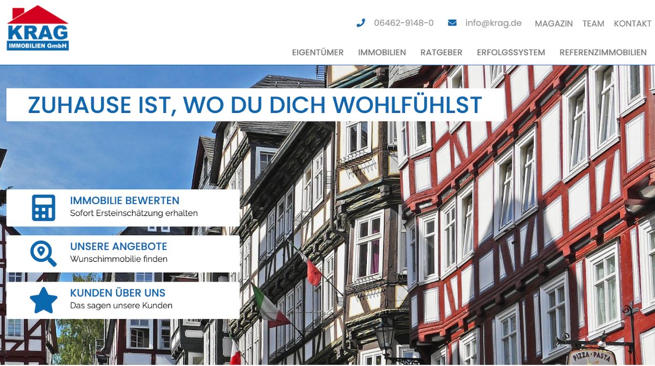Open the Eigentümer menu
655x366 pixels.
coord(318,52)
